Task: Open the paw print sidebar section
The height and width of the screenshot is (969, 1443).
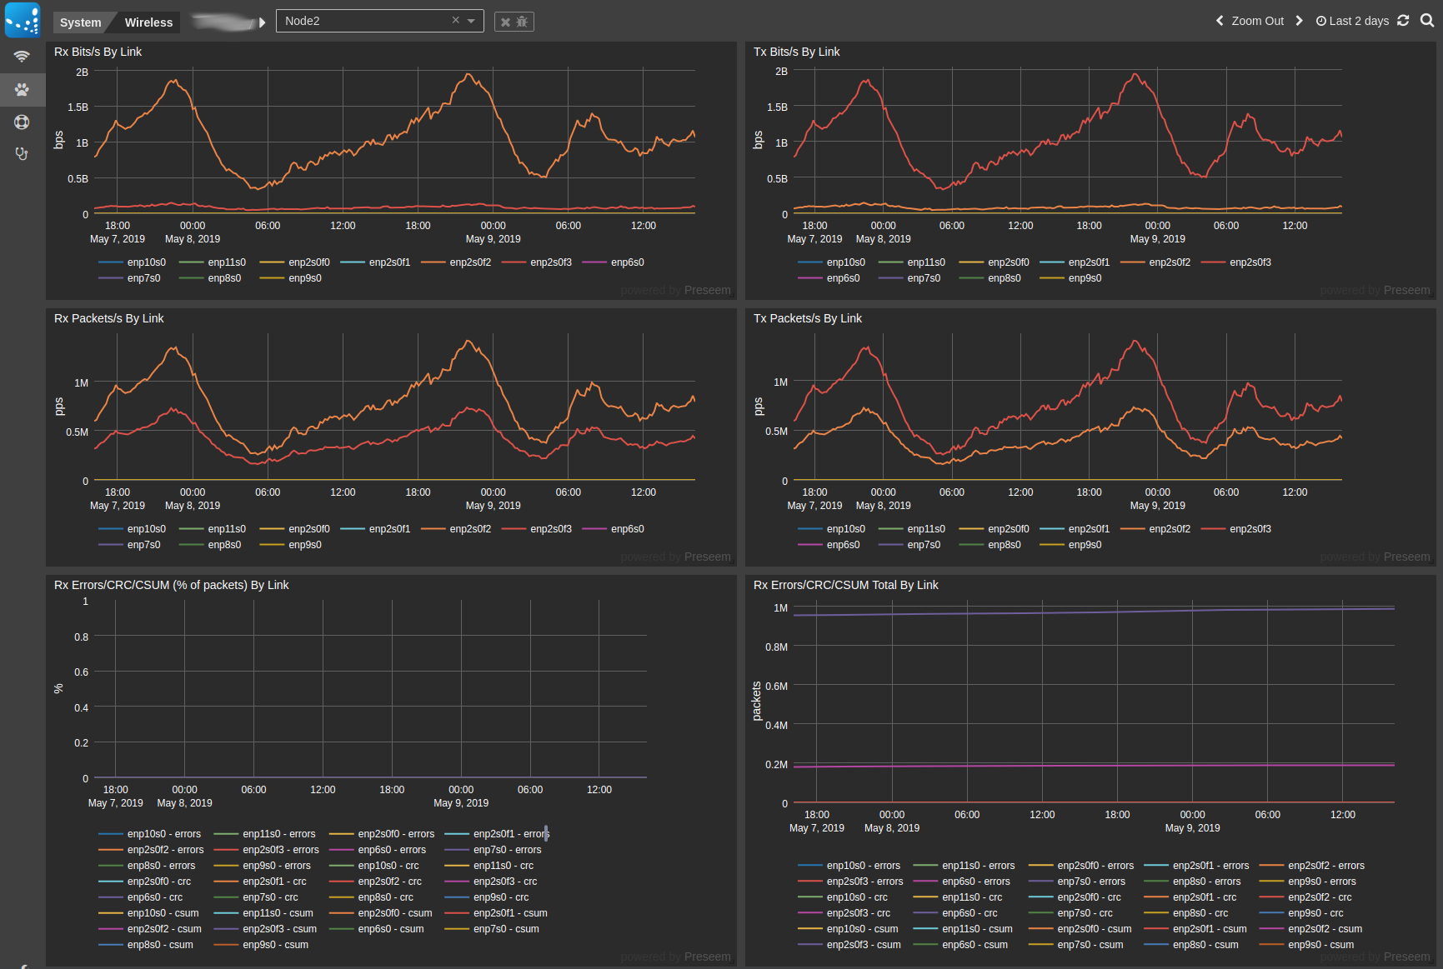Action: tap(23, 89)
